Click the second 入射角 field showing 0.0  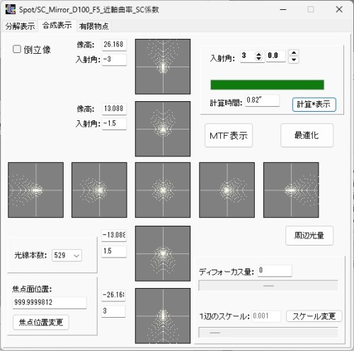click(275, 56)
